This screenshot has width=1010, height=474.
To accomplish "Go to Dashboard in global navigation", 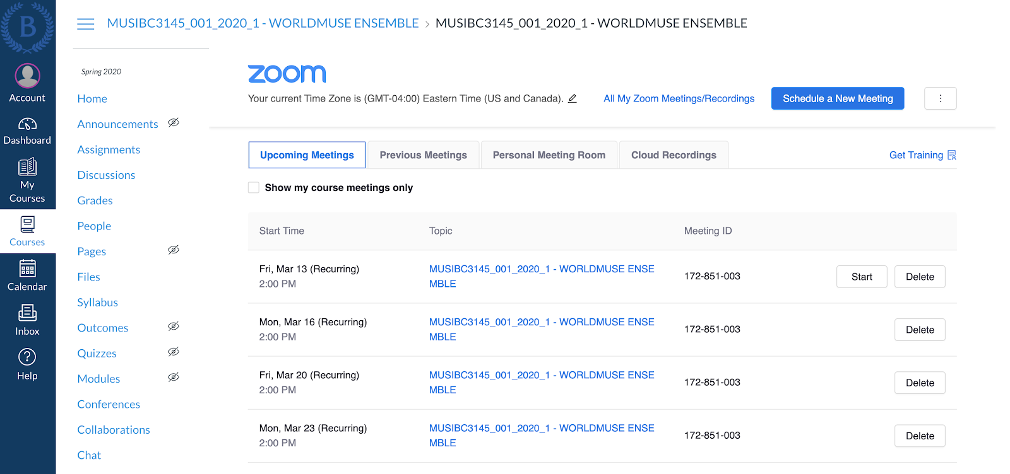I will click(27, 131).
